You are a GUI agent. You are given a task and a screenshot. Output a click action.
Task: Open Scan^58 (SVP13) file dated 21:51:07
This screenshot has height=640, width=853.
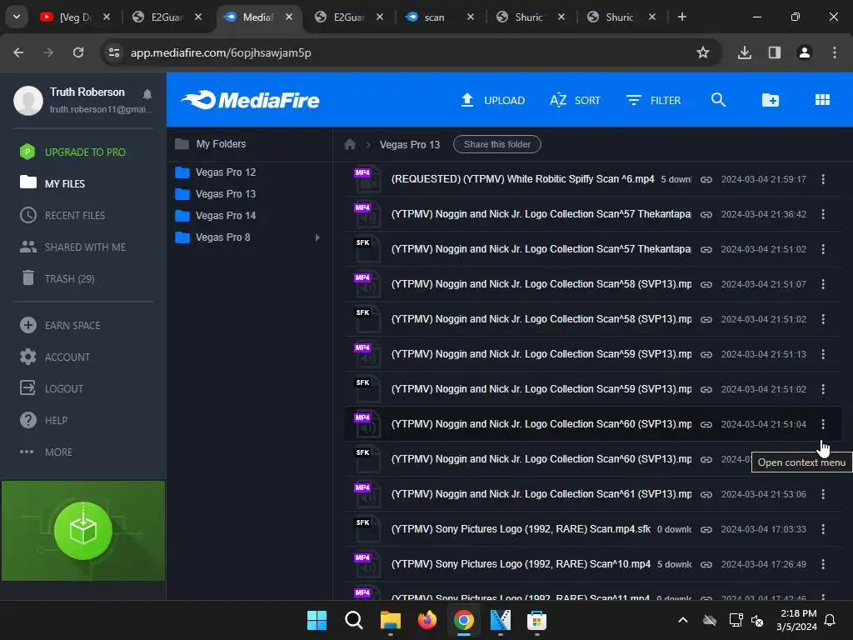point(541,284)
